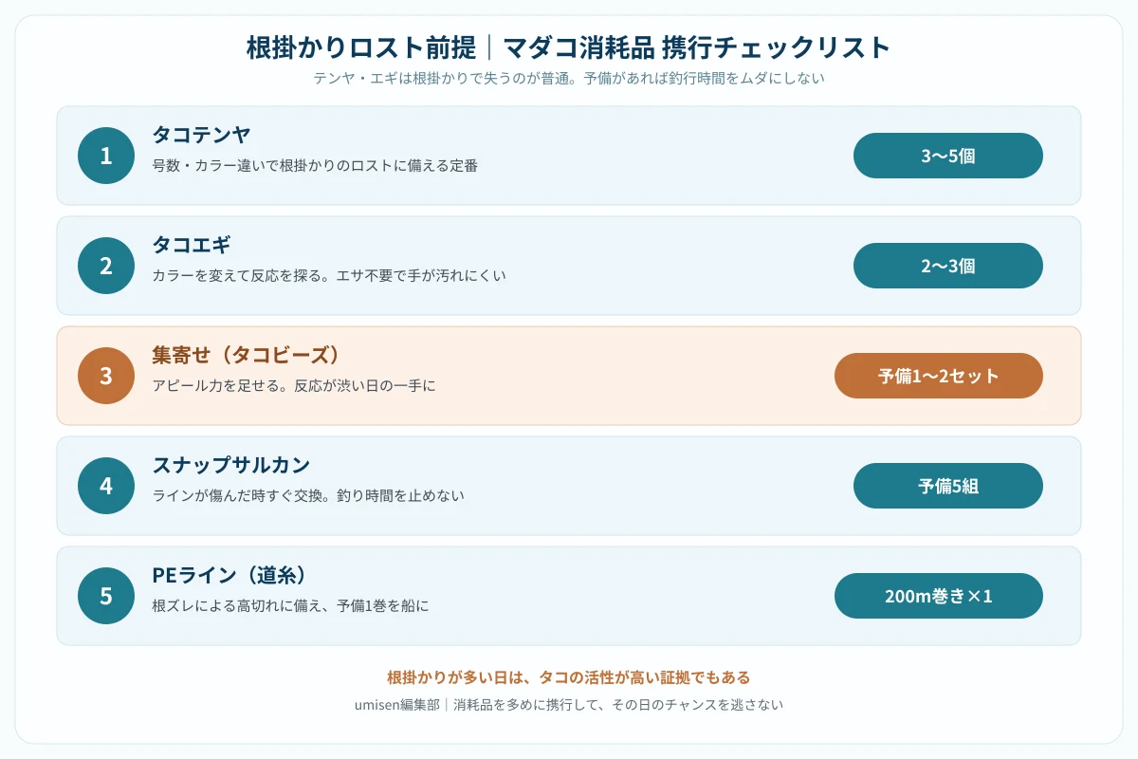Click the タコエギ description text
1138x759 pixels.
(x=329, y=276)
